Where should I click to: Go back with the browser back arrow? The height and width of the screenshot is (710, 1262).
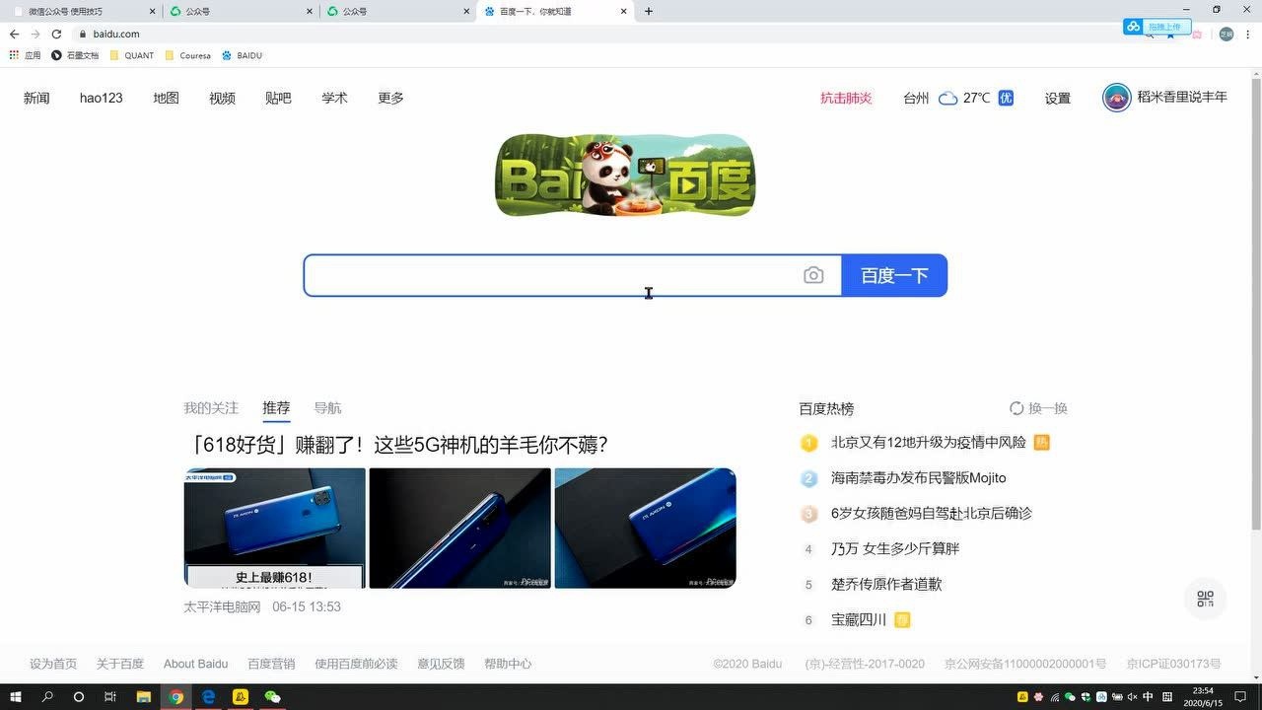tap(14, 34)
